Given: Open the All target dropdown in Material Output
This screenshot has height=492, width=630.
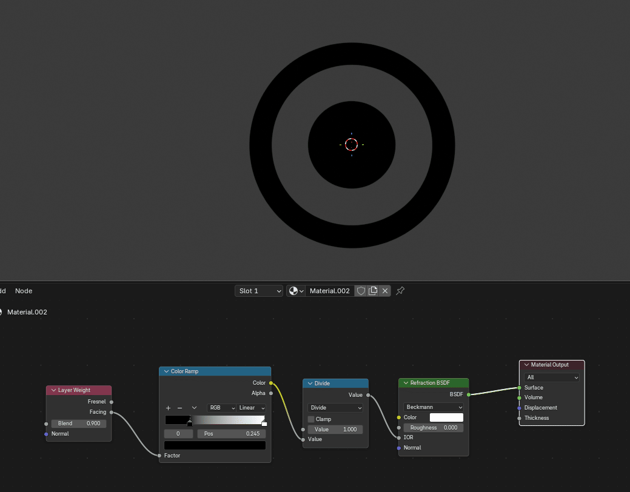Looking at the screenshot, I should pyautogui.click(x=552, y=377).
